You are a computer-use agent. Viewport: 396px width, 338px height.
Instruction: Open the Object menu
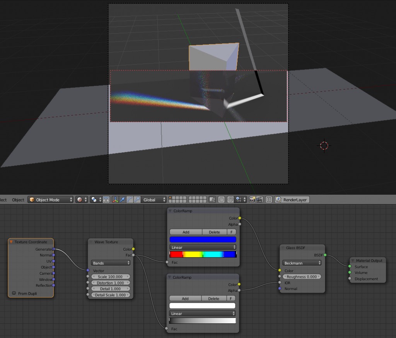18,200
